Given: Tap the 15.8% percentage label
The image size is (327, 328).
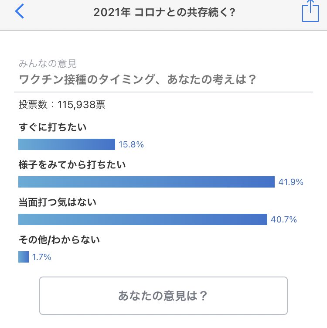Looking at the screenshot, I should pos(131,144).
